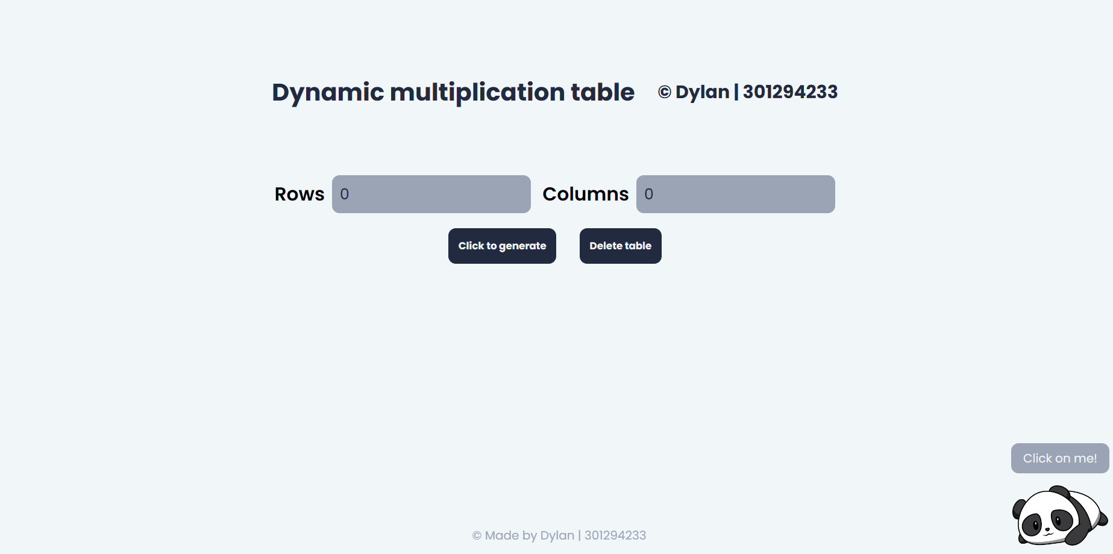Click the "Rows" label text
Viewport: 1113px width, 554px height.
pyautogui.click(x=299, y=194)
